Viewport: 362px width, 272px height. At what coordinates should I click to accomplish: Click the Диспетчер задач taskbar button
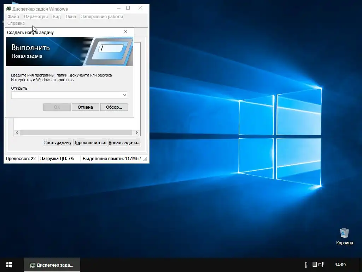(x=52, y=265)
